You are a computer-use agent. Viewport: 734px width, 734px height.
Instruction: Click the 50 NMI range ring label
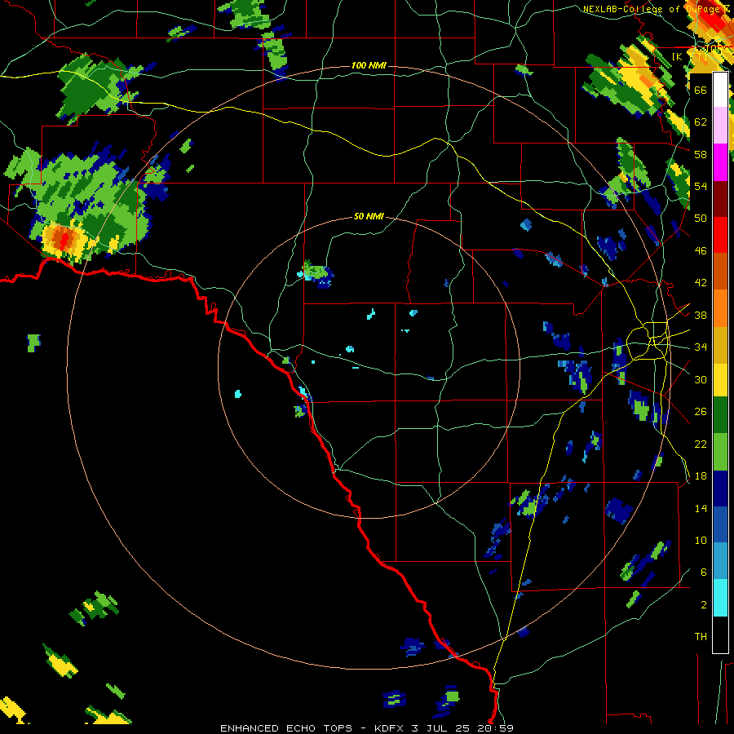click(x=369, y=216)
